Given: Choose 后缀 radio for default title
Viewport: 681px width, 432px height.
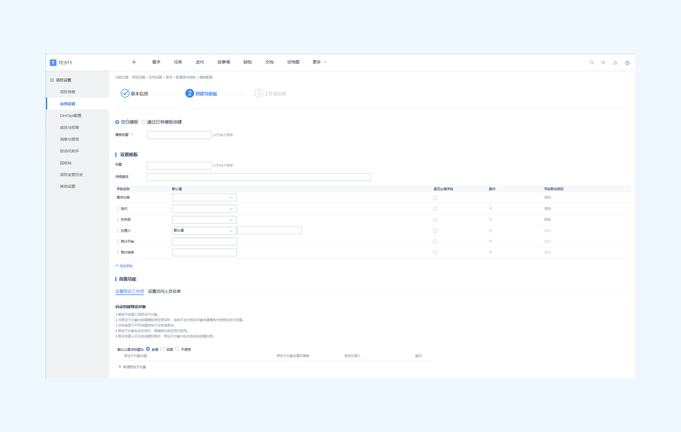Looking at the screenshot, I should pos(162,349).
